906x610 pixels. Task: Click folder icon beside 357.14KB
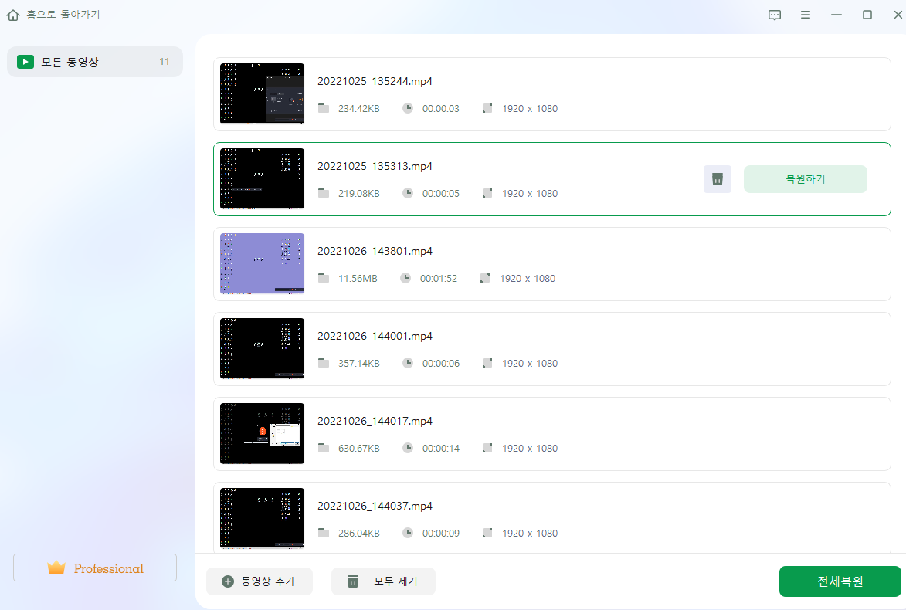click(x=324, y=363)
